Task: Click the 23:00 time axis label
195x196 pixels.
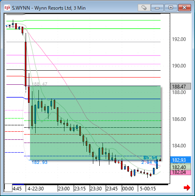Action: pyautogui.click(x=64, y=189)
